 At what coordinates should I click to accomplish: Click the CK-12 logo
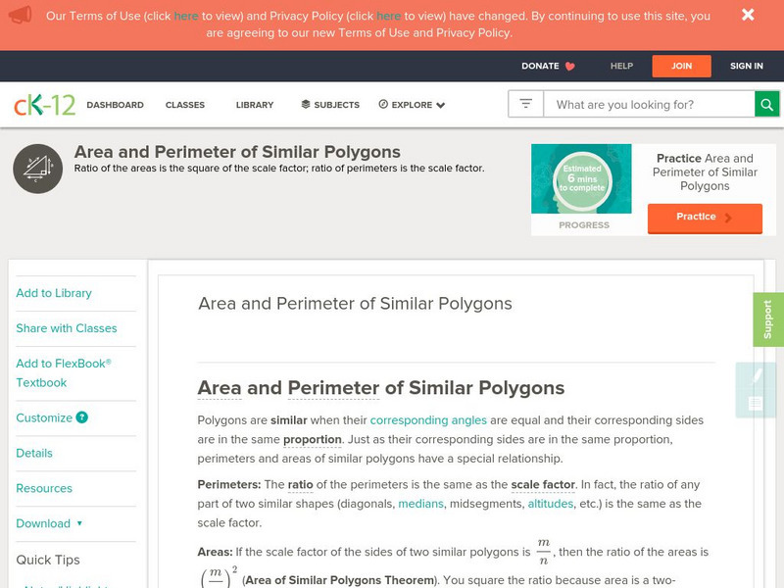(x=44, y=105)
